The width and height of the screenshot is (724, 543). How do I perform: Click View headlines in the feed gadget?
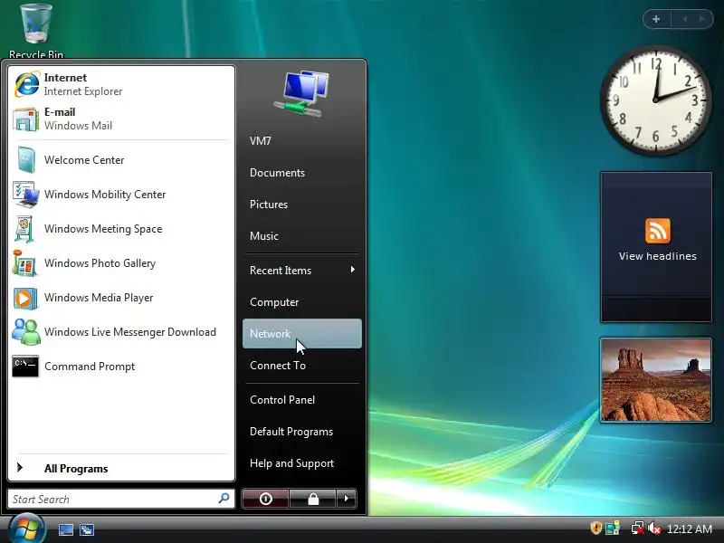coord(658,256)
